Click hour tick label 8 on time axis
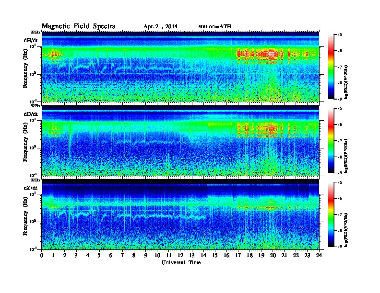This screenshot has width=380, height=293. 134,255
